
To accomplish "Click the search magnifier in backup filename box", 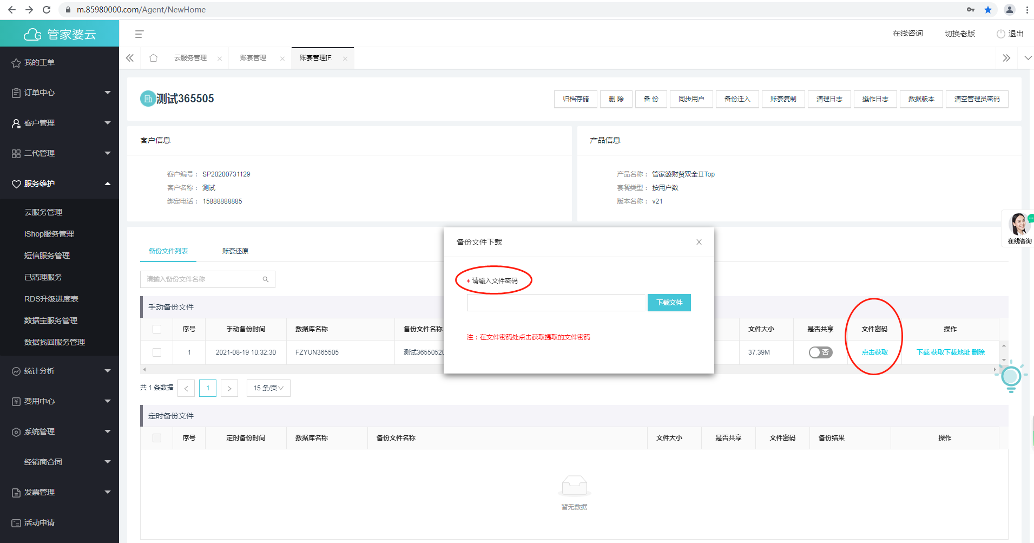I will pos(266,279).
